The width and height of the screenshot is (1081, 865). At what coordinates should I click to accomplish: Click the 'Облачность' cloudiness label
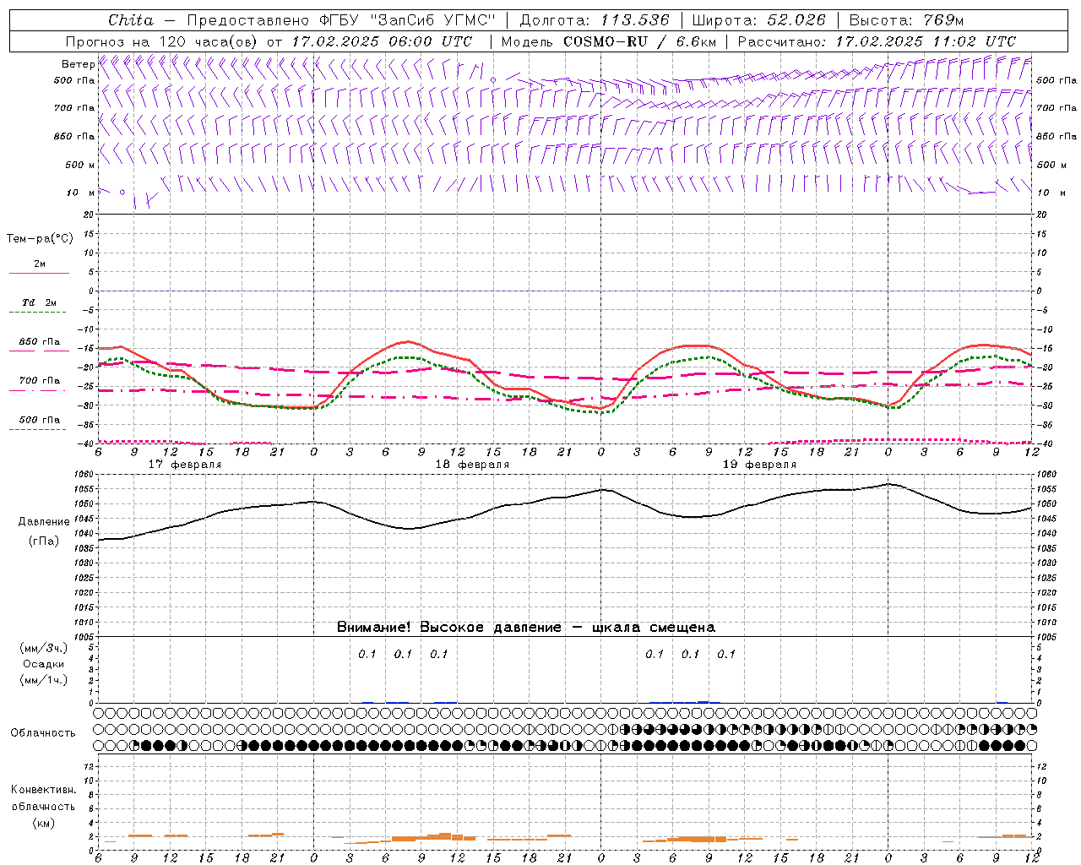[43, 733]
